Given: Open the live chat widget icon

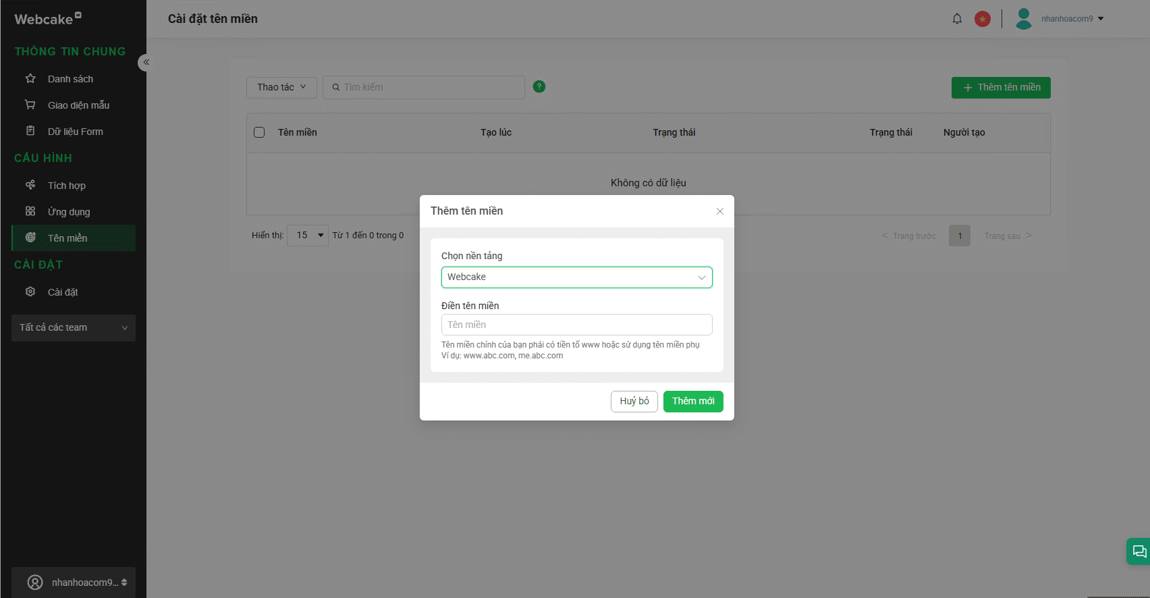Looking at the screenshot, I should [1139, 551].
